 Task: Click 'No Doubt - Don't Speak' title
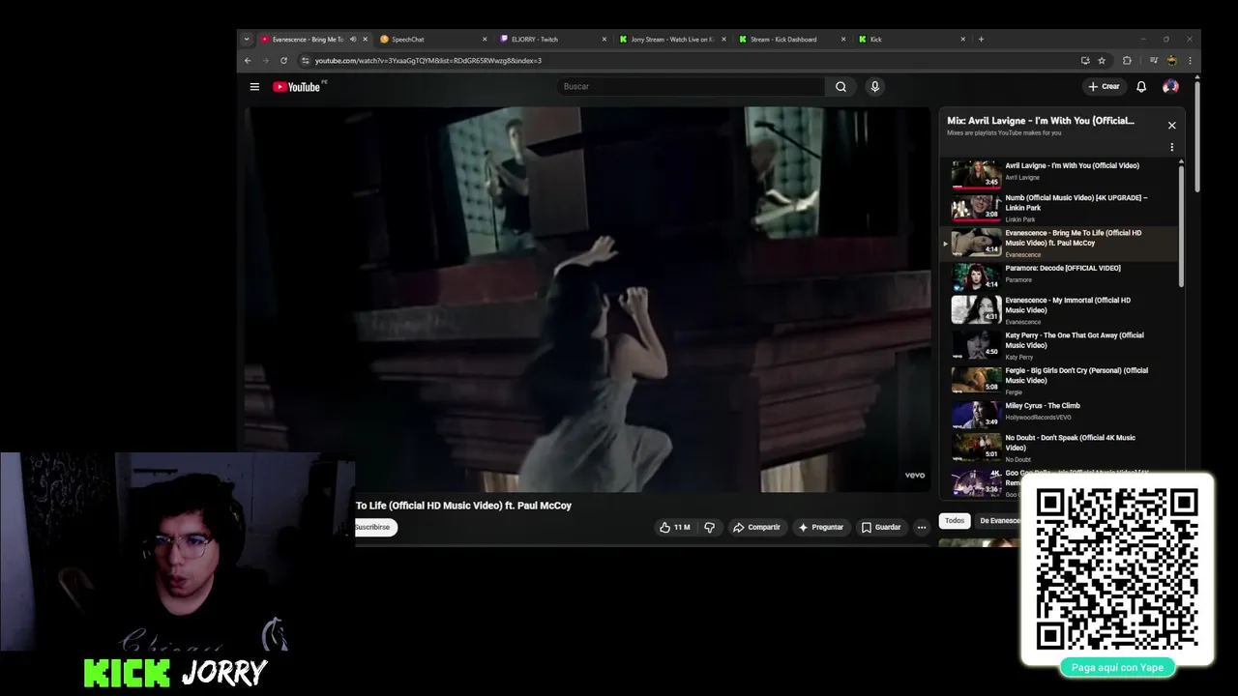click(x=1070, y=443)
